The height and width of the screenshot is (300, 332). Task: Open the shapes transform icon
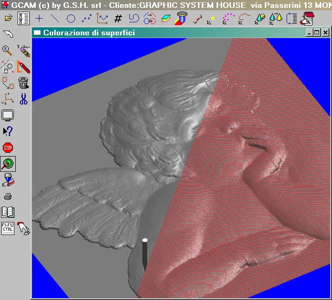(149, 18)
